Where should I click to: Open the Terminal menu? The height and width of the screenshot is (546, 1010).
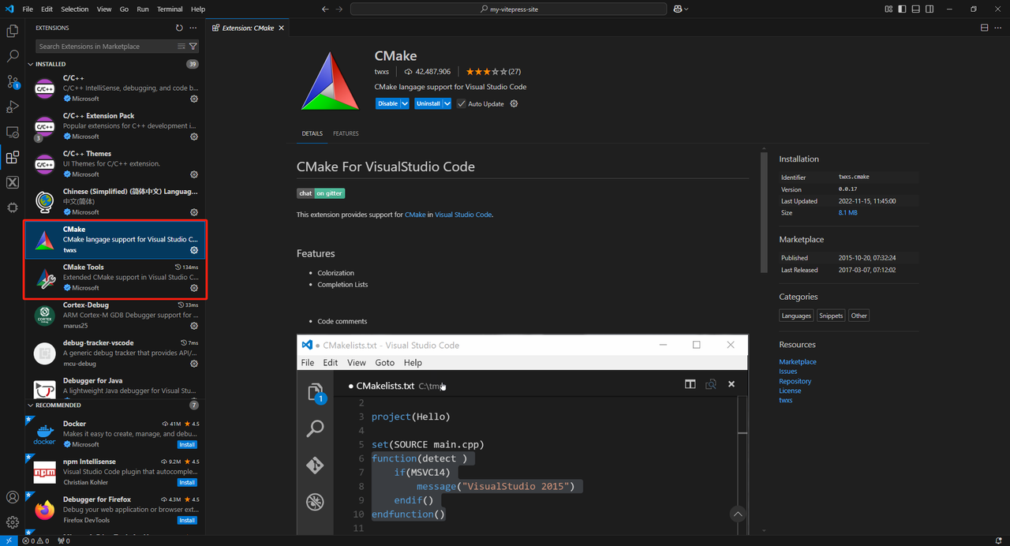pos(170,9)
